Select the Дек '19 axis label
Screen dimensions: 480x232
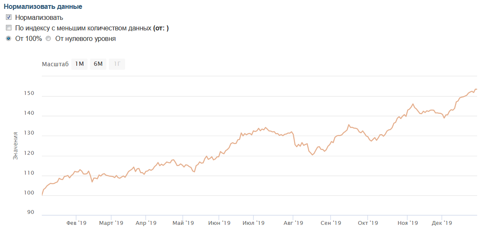tap(442, 223)
